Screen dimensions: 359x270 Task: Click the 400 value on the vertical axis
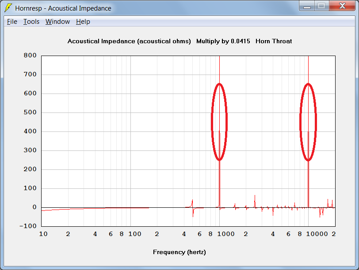pyautogui.click(x=30, y=131)
